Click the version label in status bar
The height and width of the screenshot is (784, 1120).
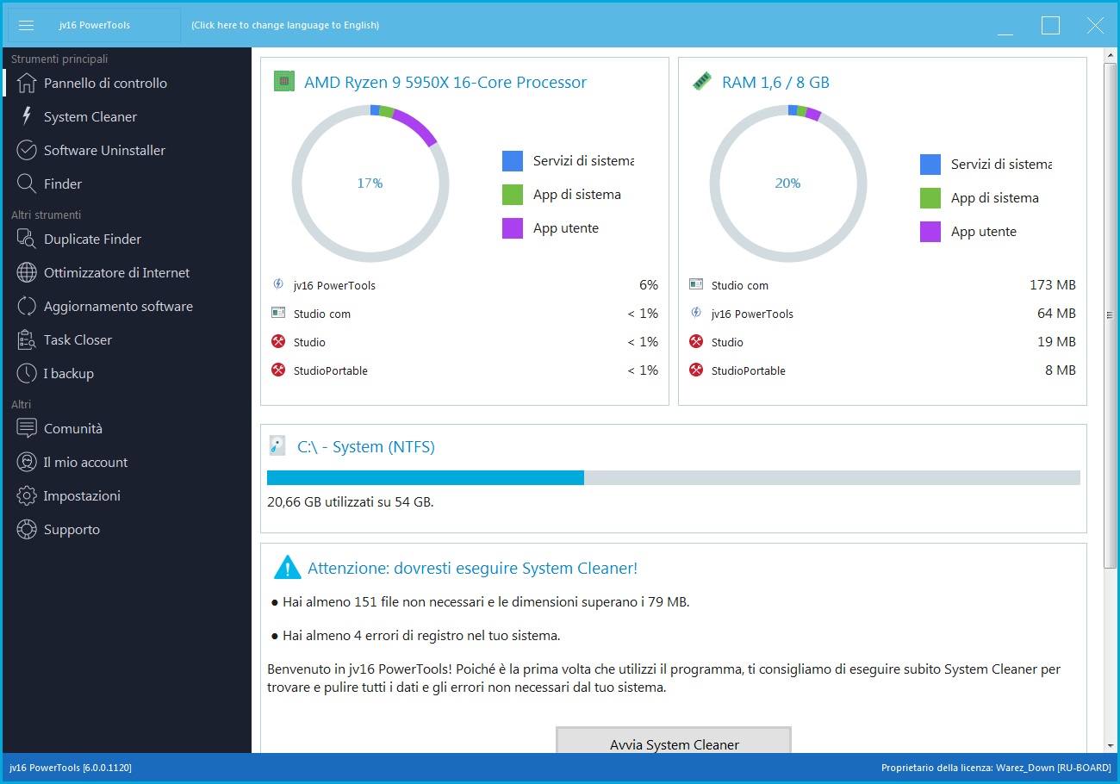71,767
